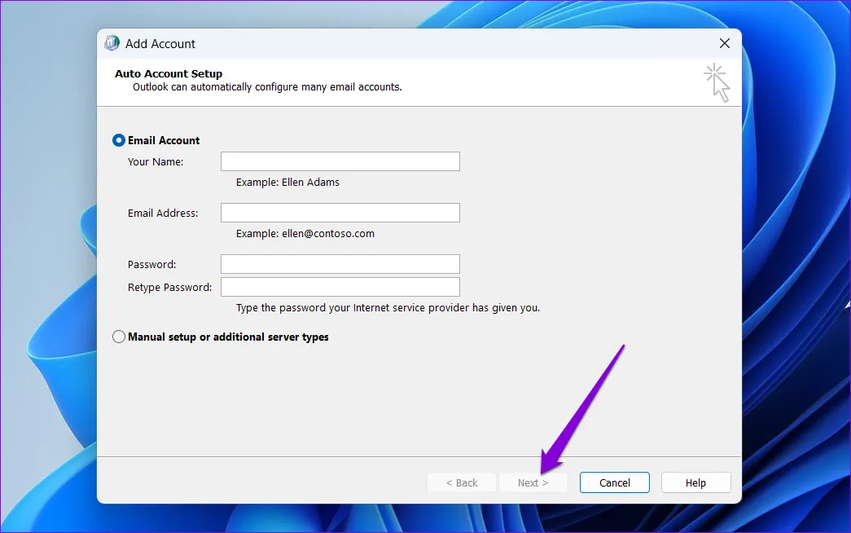
Task: Click the Add Account title bar text
Action: 160,44
